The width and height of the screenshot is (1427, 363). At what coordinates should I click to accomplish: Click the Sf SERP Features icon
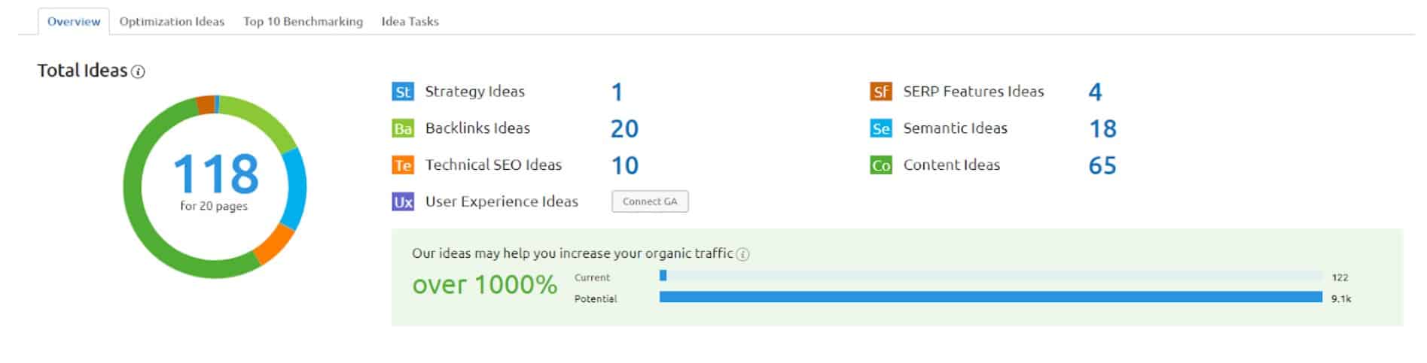[x=881, y=92]
